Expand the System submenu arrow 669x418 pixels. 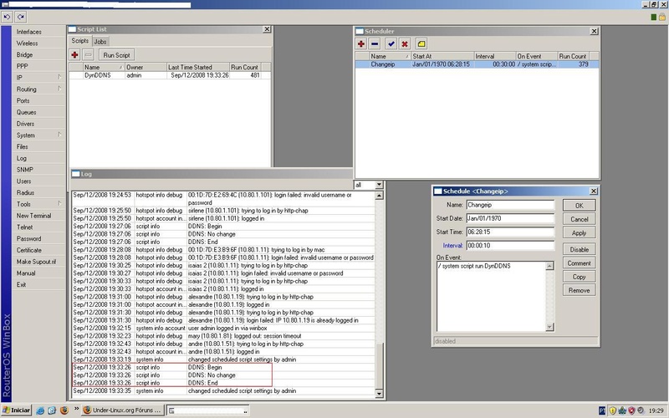59,135
